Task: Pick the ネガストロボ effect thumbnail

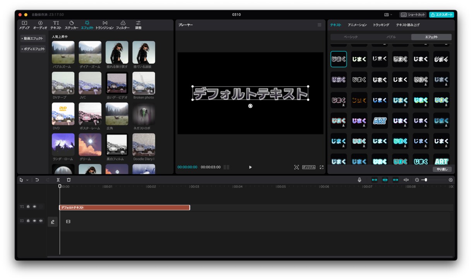Action: 144,114
